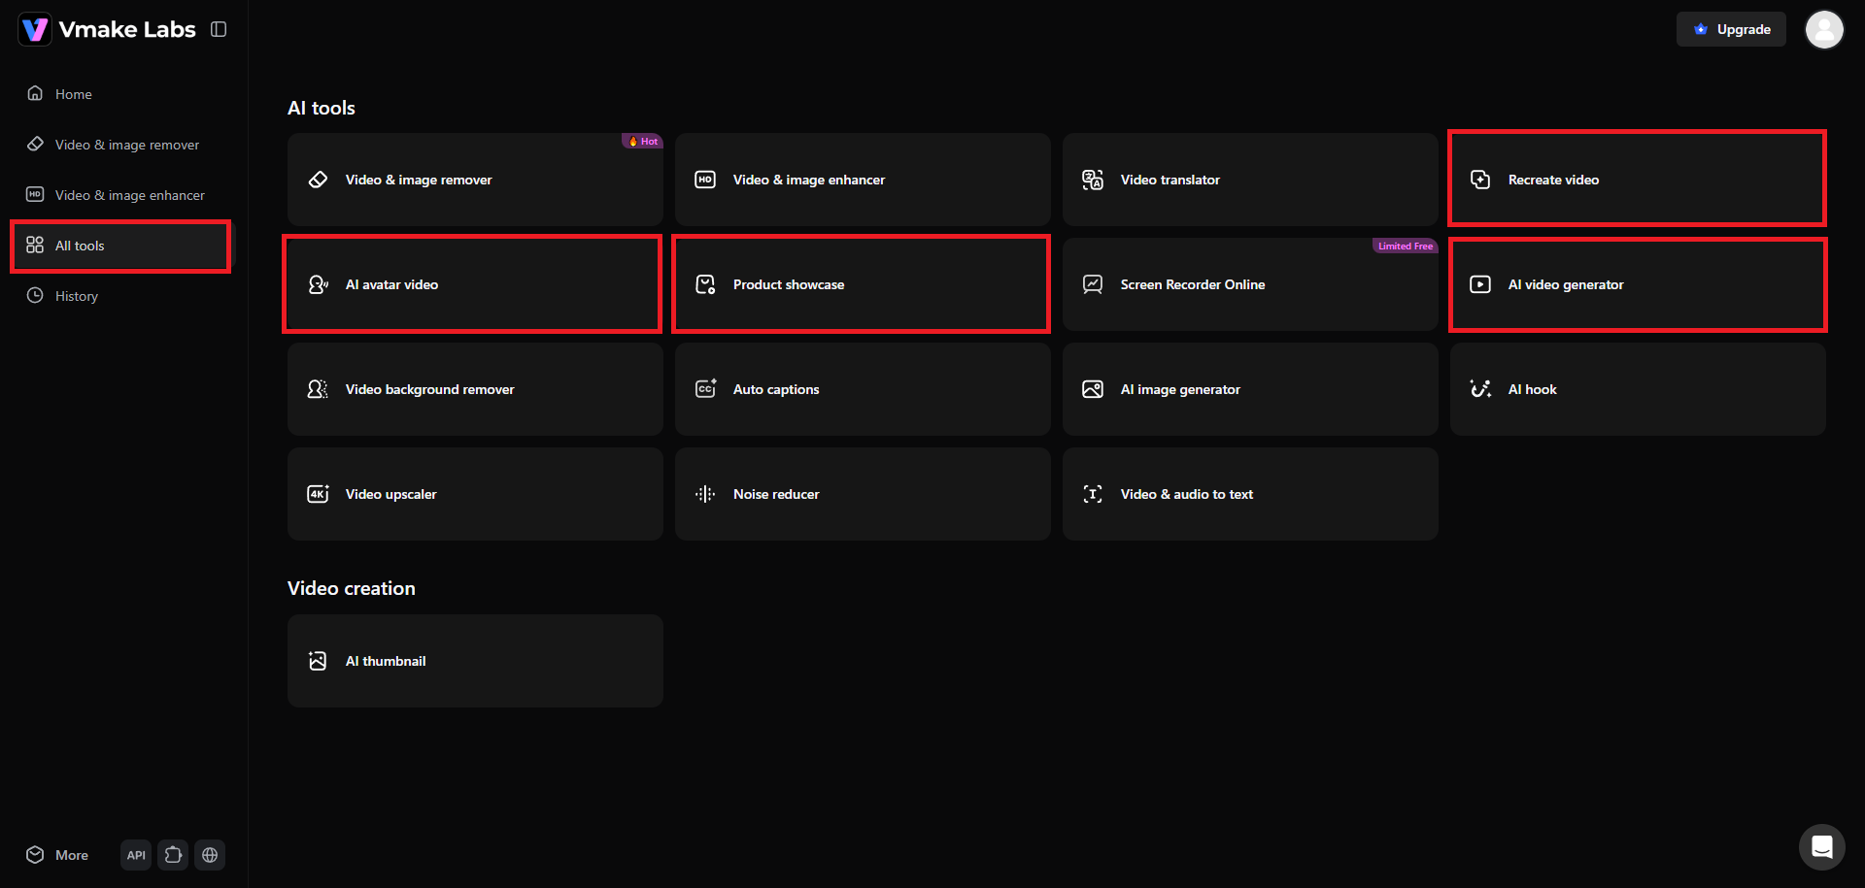The width and height of the screenshot is (1865, 888).
Task: Open the AI avatar video label
Action: coord(391,284)
